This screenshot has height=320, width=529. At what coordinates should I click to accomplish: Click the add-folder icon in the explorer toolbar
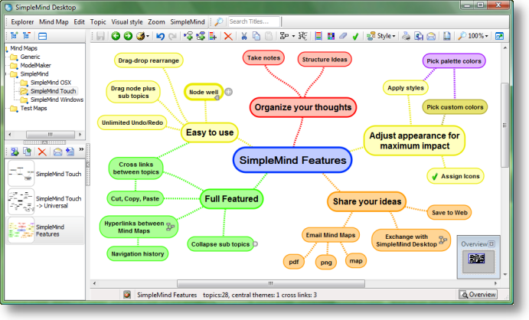pos(15,35)
